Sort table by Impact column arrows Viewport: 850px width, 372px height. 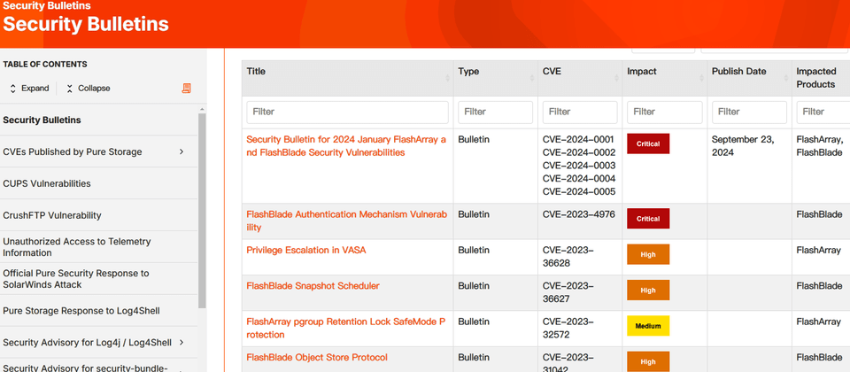tap(701, 78)
